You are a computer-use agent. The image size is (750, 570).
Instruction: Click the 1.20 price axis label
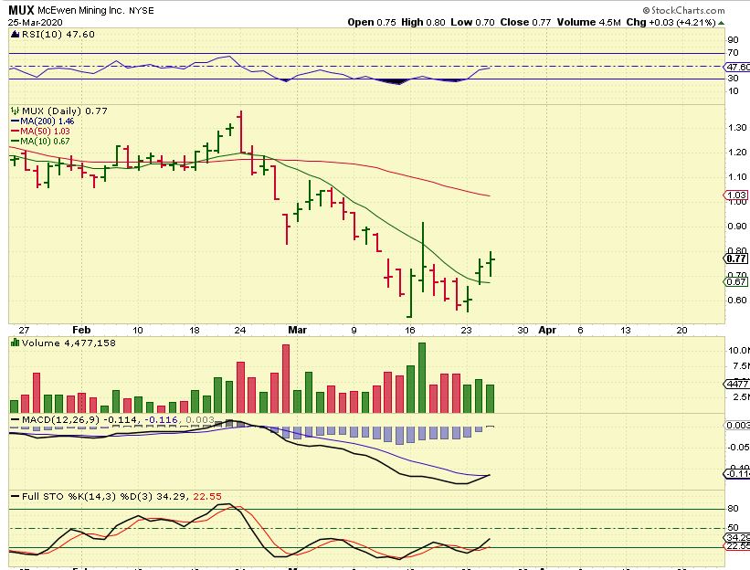737,153
